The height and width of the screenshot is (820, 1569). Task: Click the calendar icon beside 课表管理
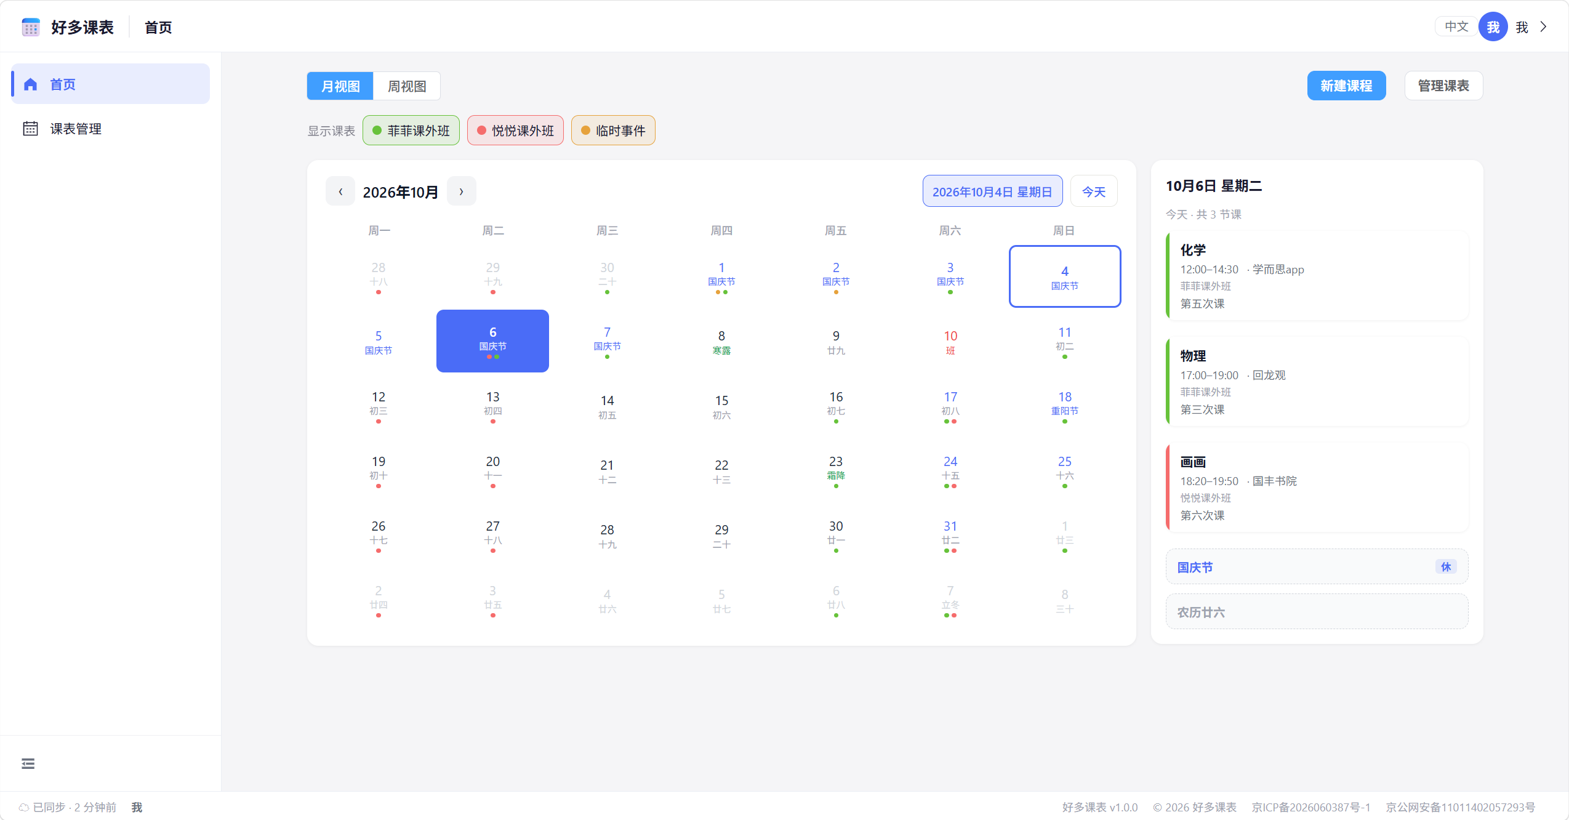tap(31, 129)
